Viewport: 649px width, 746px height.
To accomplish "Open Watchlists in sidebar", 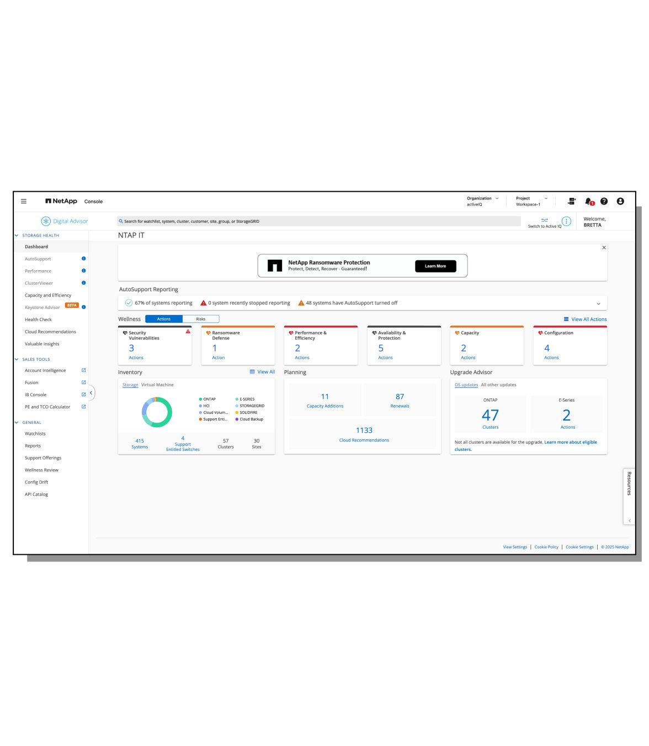I will click(35, 434).
